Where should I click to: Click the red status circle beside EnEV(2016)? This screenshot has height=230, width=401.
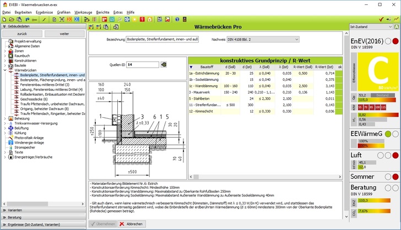click(395, 41)
